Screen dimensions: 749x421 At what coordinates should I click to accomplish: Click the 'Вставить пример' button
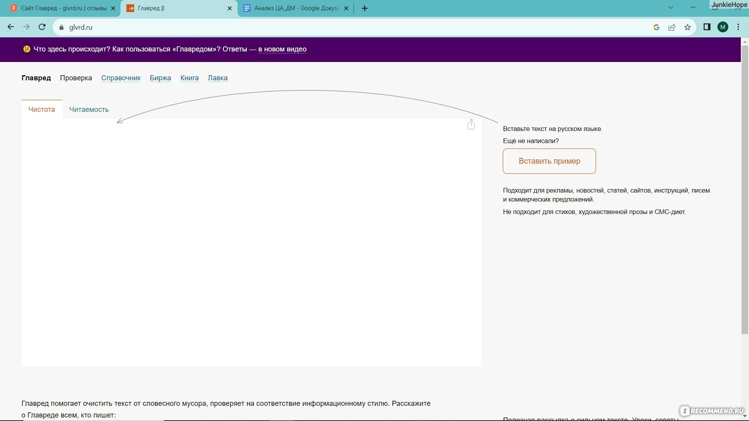549,161
